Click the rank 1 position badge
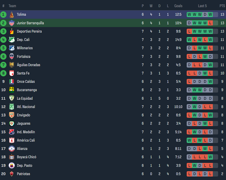 (3, 14)
